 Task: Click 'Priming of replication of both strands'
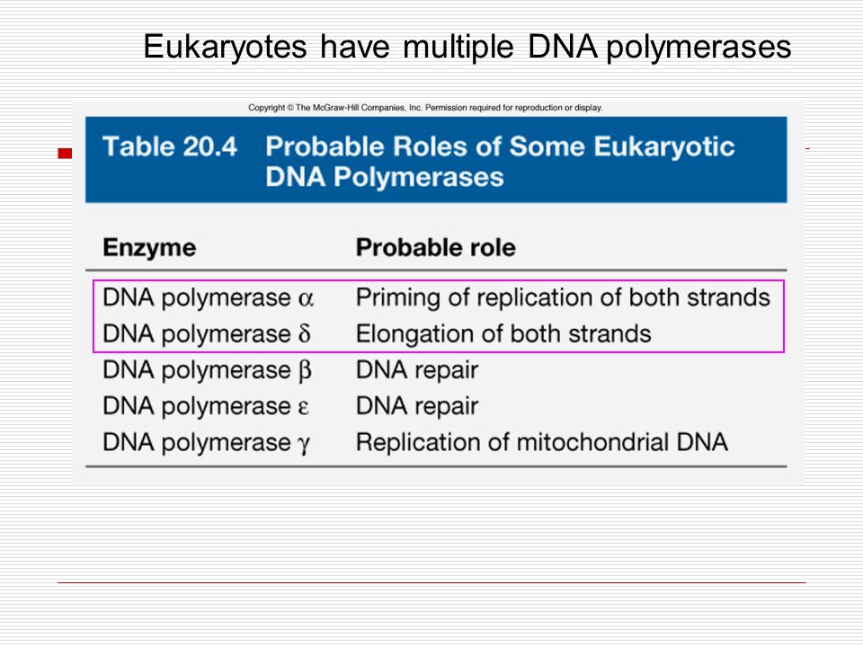point(563,297)
